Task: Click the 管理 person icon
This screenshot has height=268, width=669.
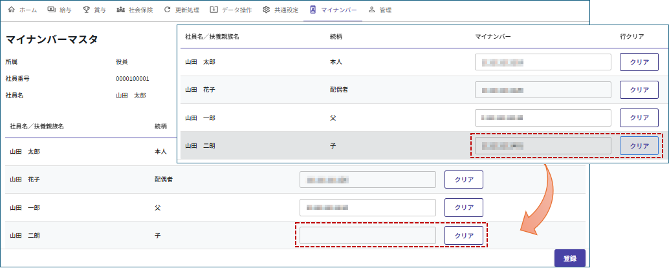Action: (371, 10)
